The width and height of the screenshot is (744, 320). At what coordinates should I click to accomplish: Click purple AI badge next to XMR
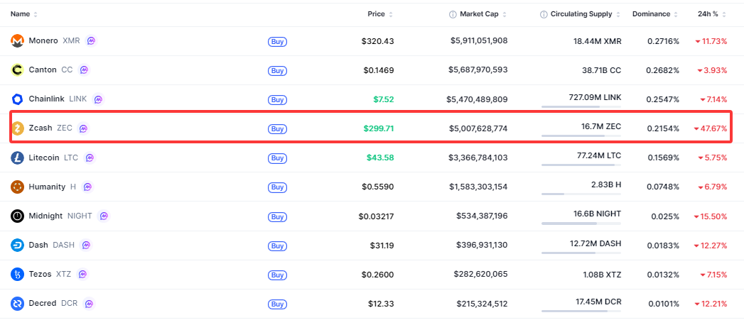coord(91,40)
